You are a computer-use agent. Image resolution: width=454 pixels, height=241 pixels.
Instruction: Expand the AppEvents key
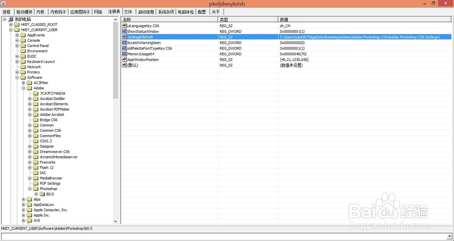[x=17, y=35]
